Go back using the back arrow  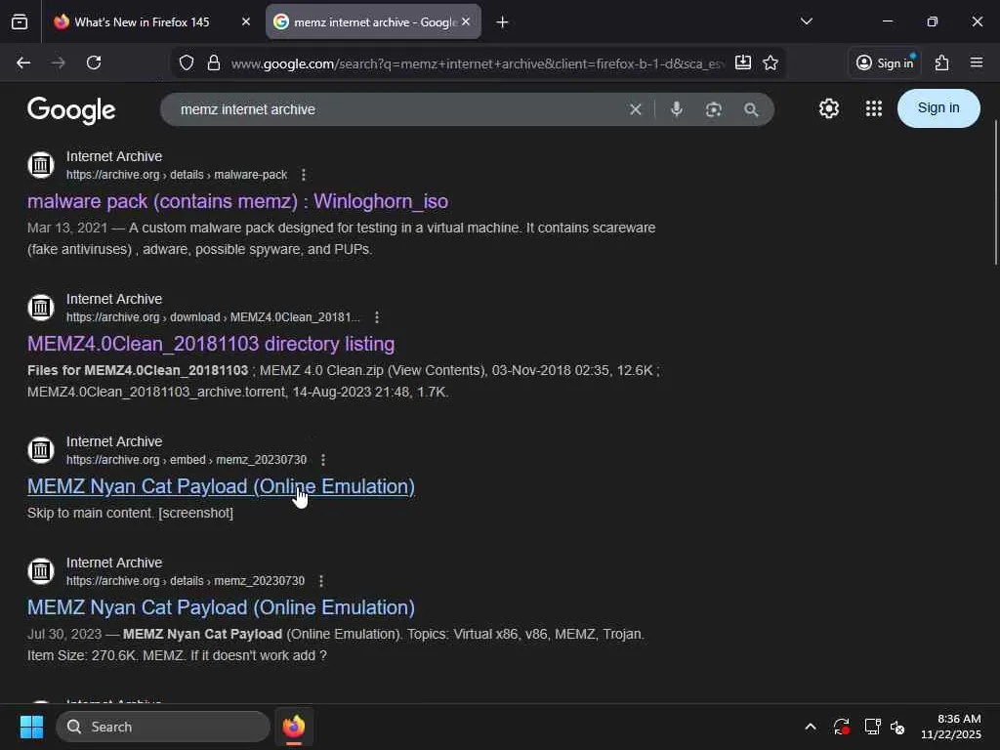[23, 62]
